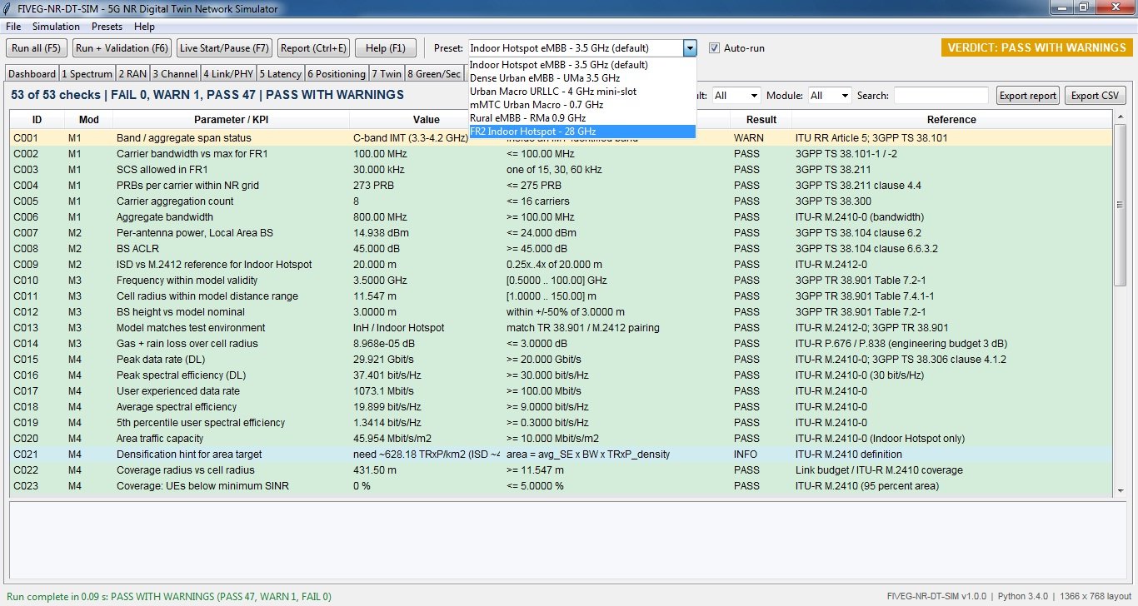Screen dimensions: 1138x606
Task: Select the C021 Densification hint row
Action: coord(562,454)
